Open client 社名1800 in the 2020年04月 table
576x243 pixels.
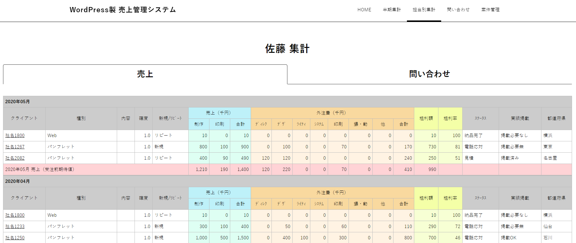(15, 215)
